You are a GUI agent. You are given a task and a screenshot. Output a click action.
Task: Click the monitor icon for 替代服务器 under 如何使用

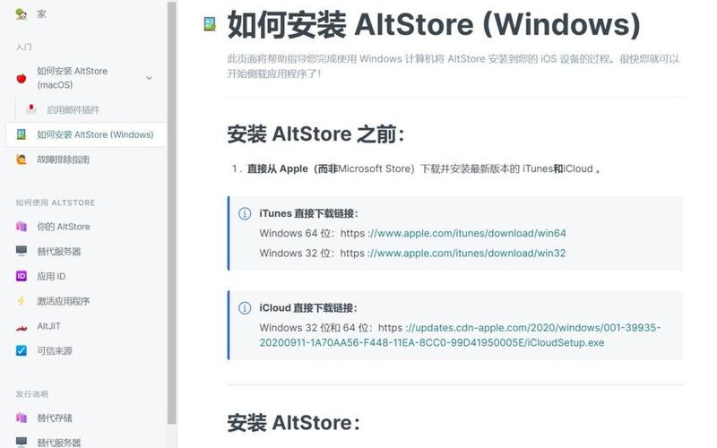pyautogui.click(x=21, y=251)
